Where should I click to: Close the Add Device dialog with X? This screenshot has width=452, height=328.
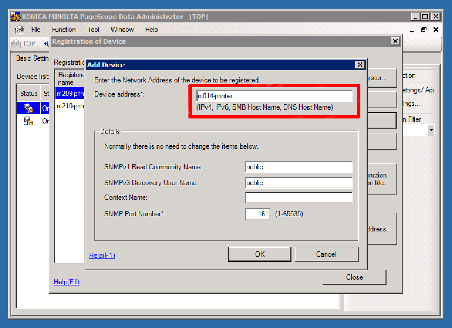click(x=360, y=65)
